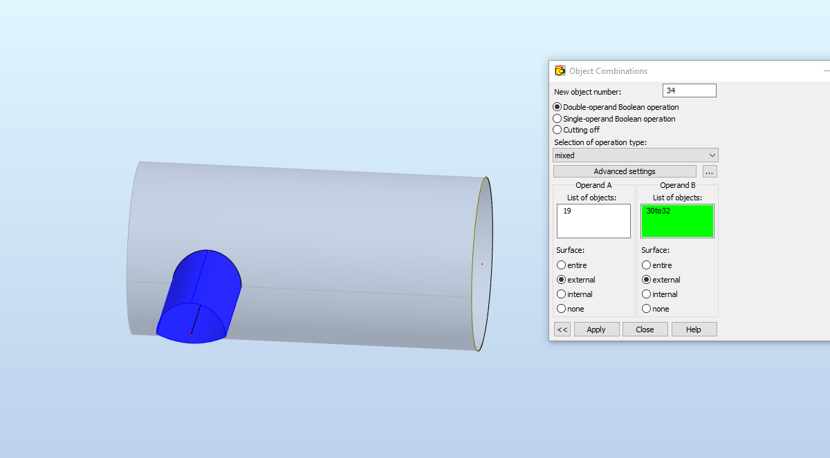The width and height of the screenshot is (830, 458).
Task: Select Double-operand Boolean operation option
Action: tap(557, 107)
